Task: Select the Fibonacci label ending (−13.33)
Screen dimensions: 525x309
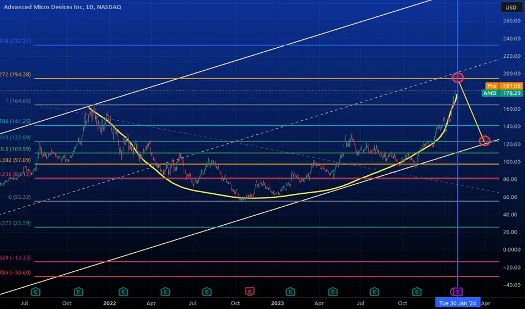Action: (x=15, y=257)
